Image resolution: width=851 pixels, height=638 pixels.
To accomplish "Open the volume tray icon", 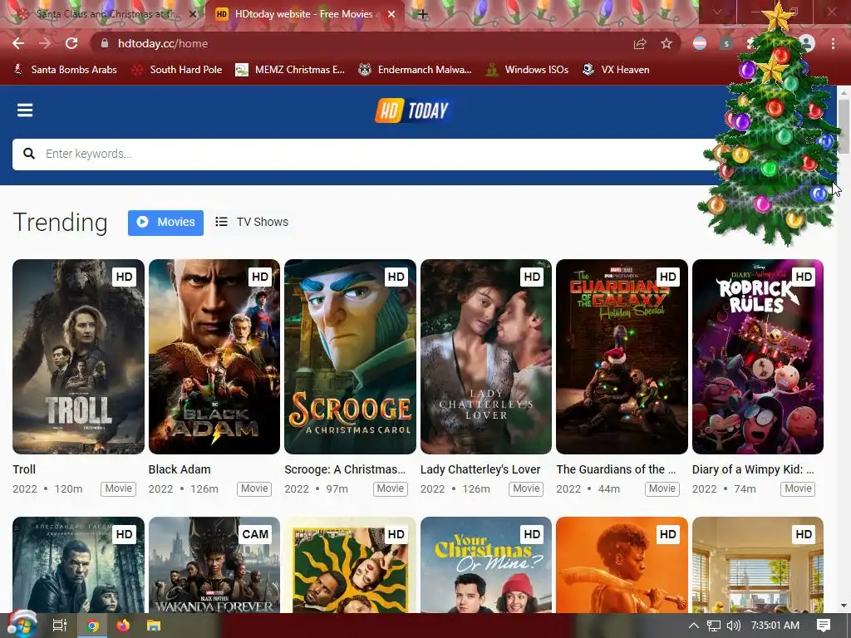I will (x=733, y=626).
